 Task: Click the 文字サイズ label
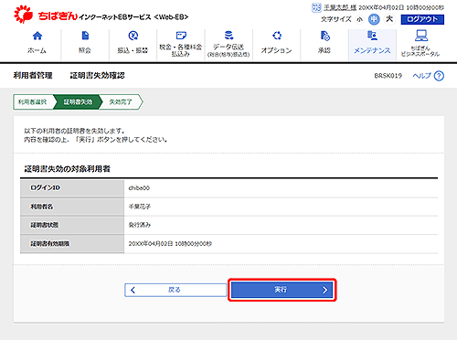point(336,19)
